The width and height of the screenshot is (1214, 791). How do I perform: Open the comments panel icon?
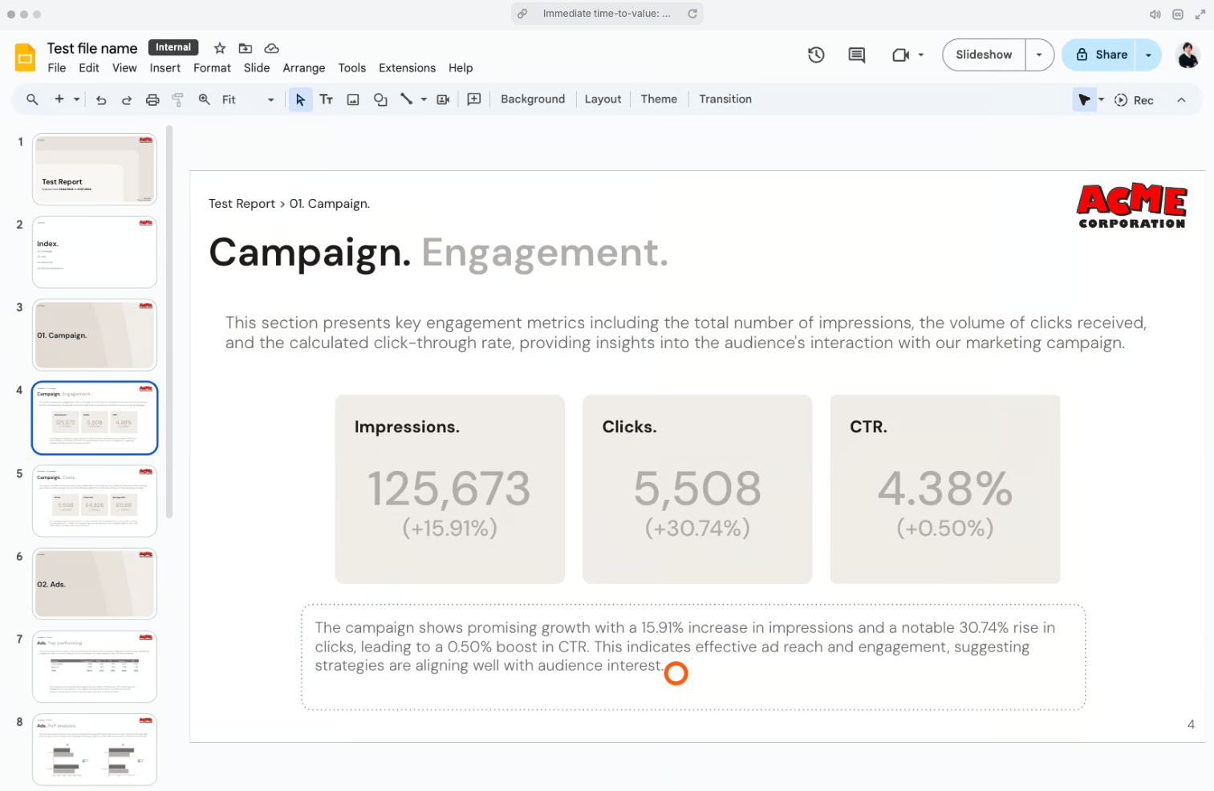coord(856,55)
